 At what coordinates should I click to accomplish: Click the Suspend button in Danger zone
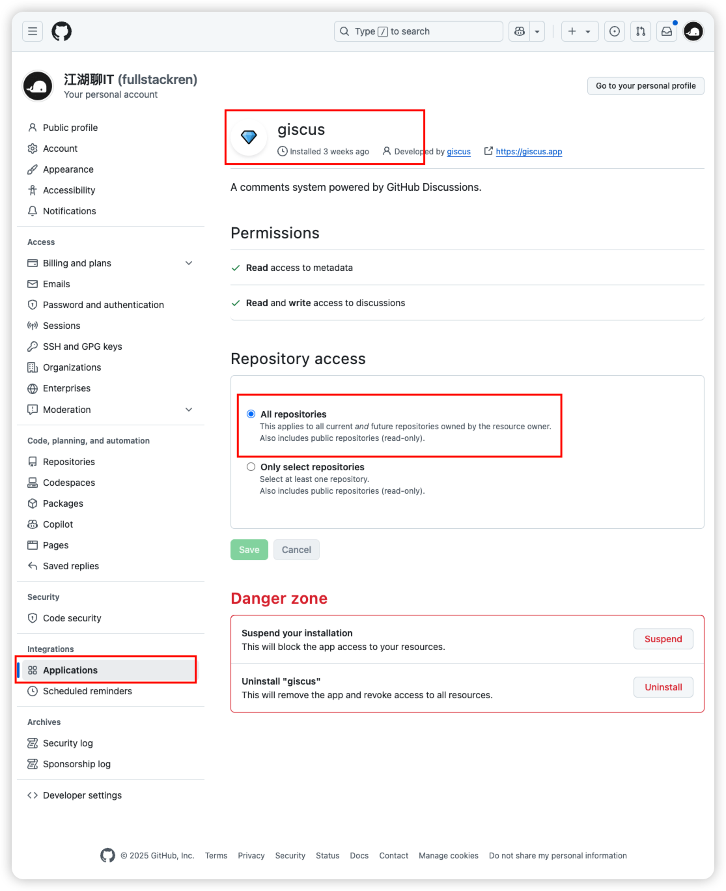pos(663,639)
